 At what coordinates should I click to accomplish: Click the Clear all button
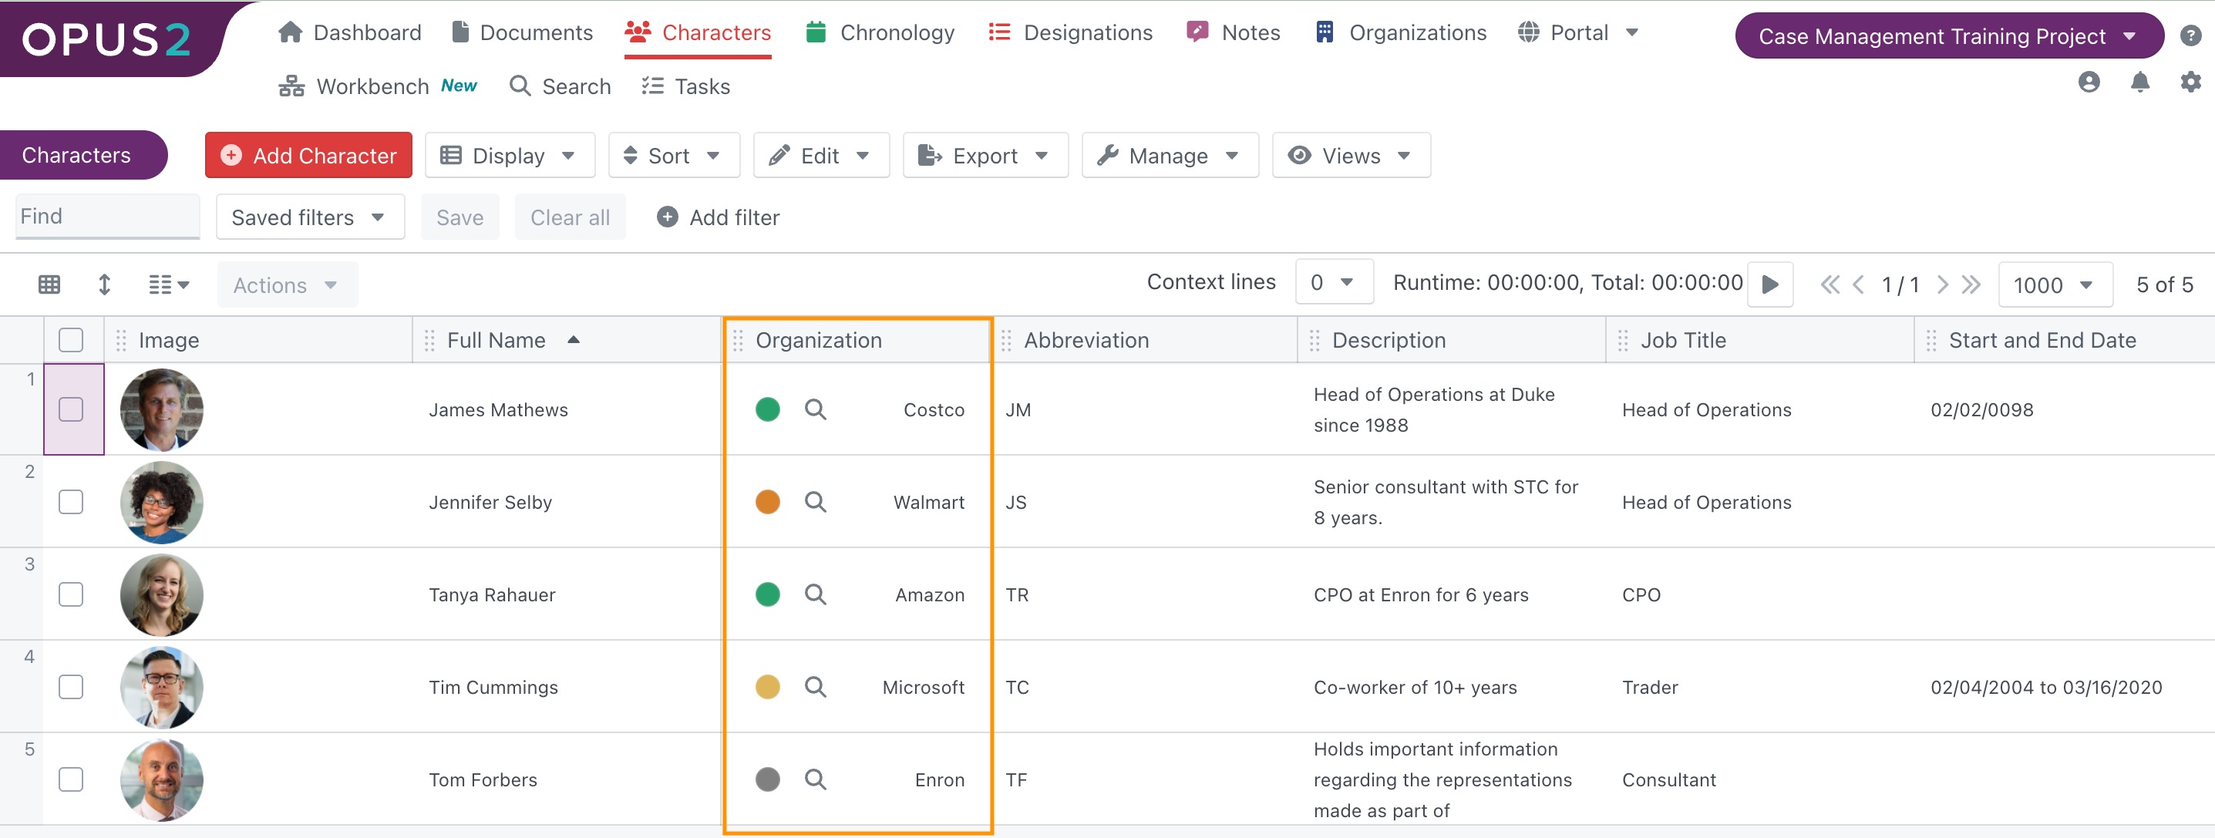click(x=570, y=217)
